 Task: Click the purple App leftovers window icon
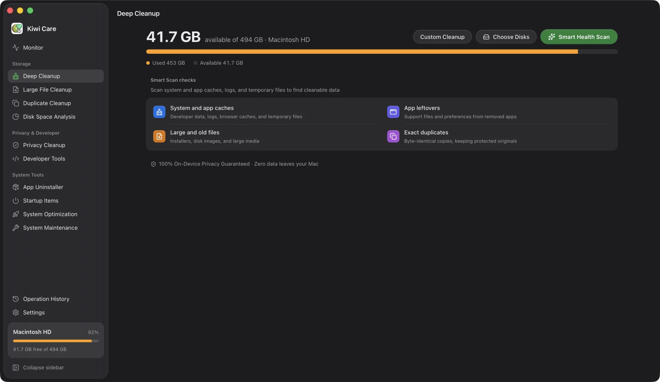[393, 112]
